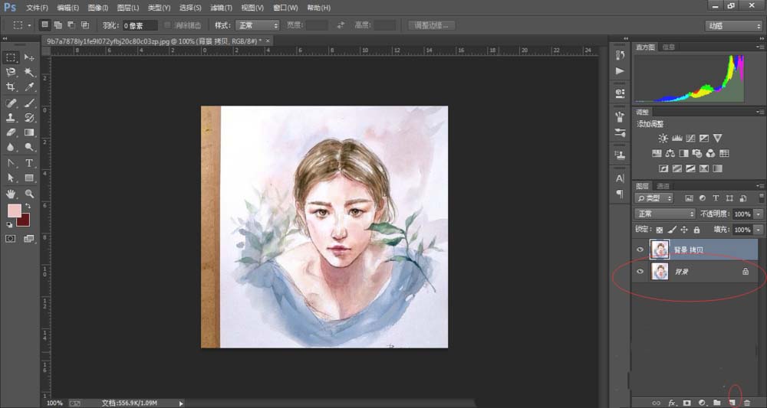This screenshot has width=767, height=408.
Task: Select the Hand tool
Action: [12, 194]
